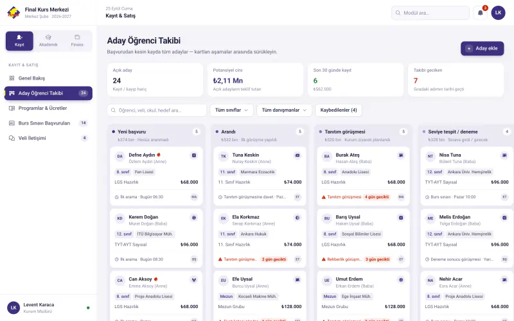Select Aday Öğrenci Takibi in sidebar
The image size is (514, 321).
pos(48,93)
